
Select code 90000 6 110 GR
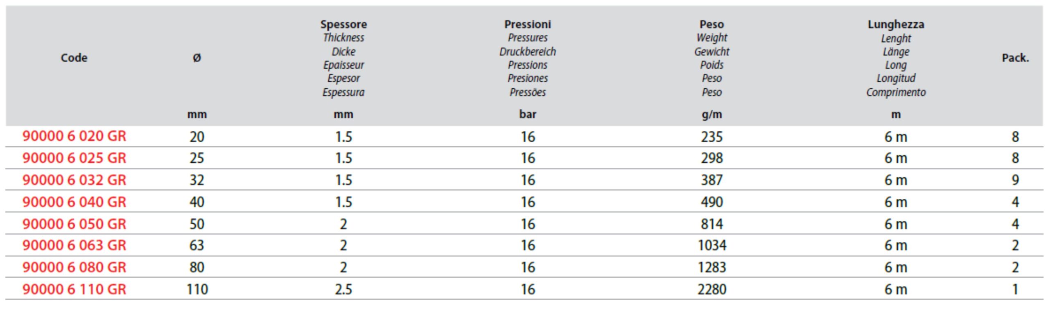(74, 289)
